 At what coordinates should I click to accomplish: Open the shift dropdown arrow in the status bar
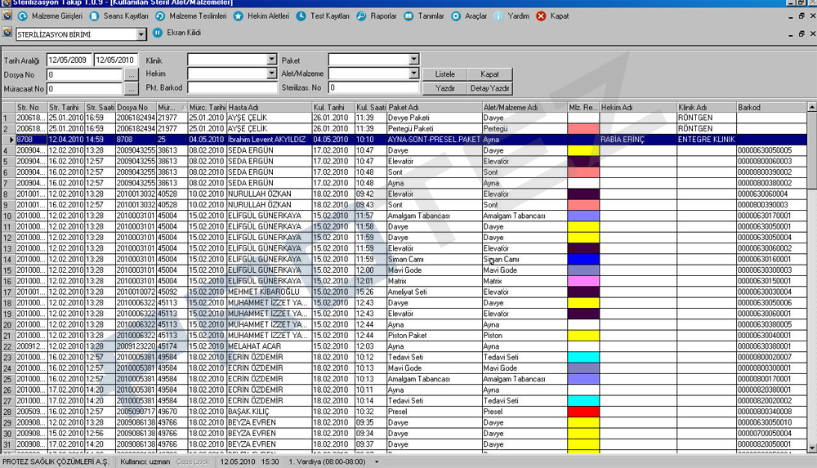pos(376,461)
